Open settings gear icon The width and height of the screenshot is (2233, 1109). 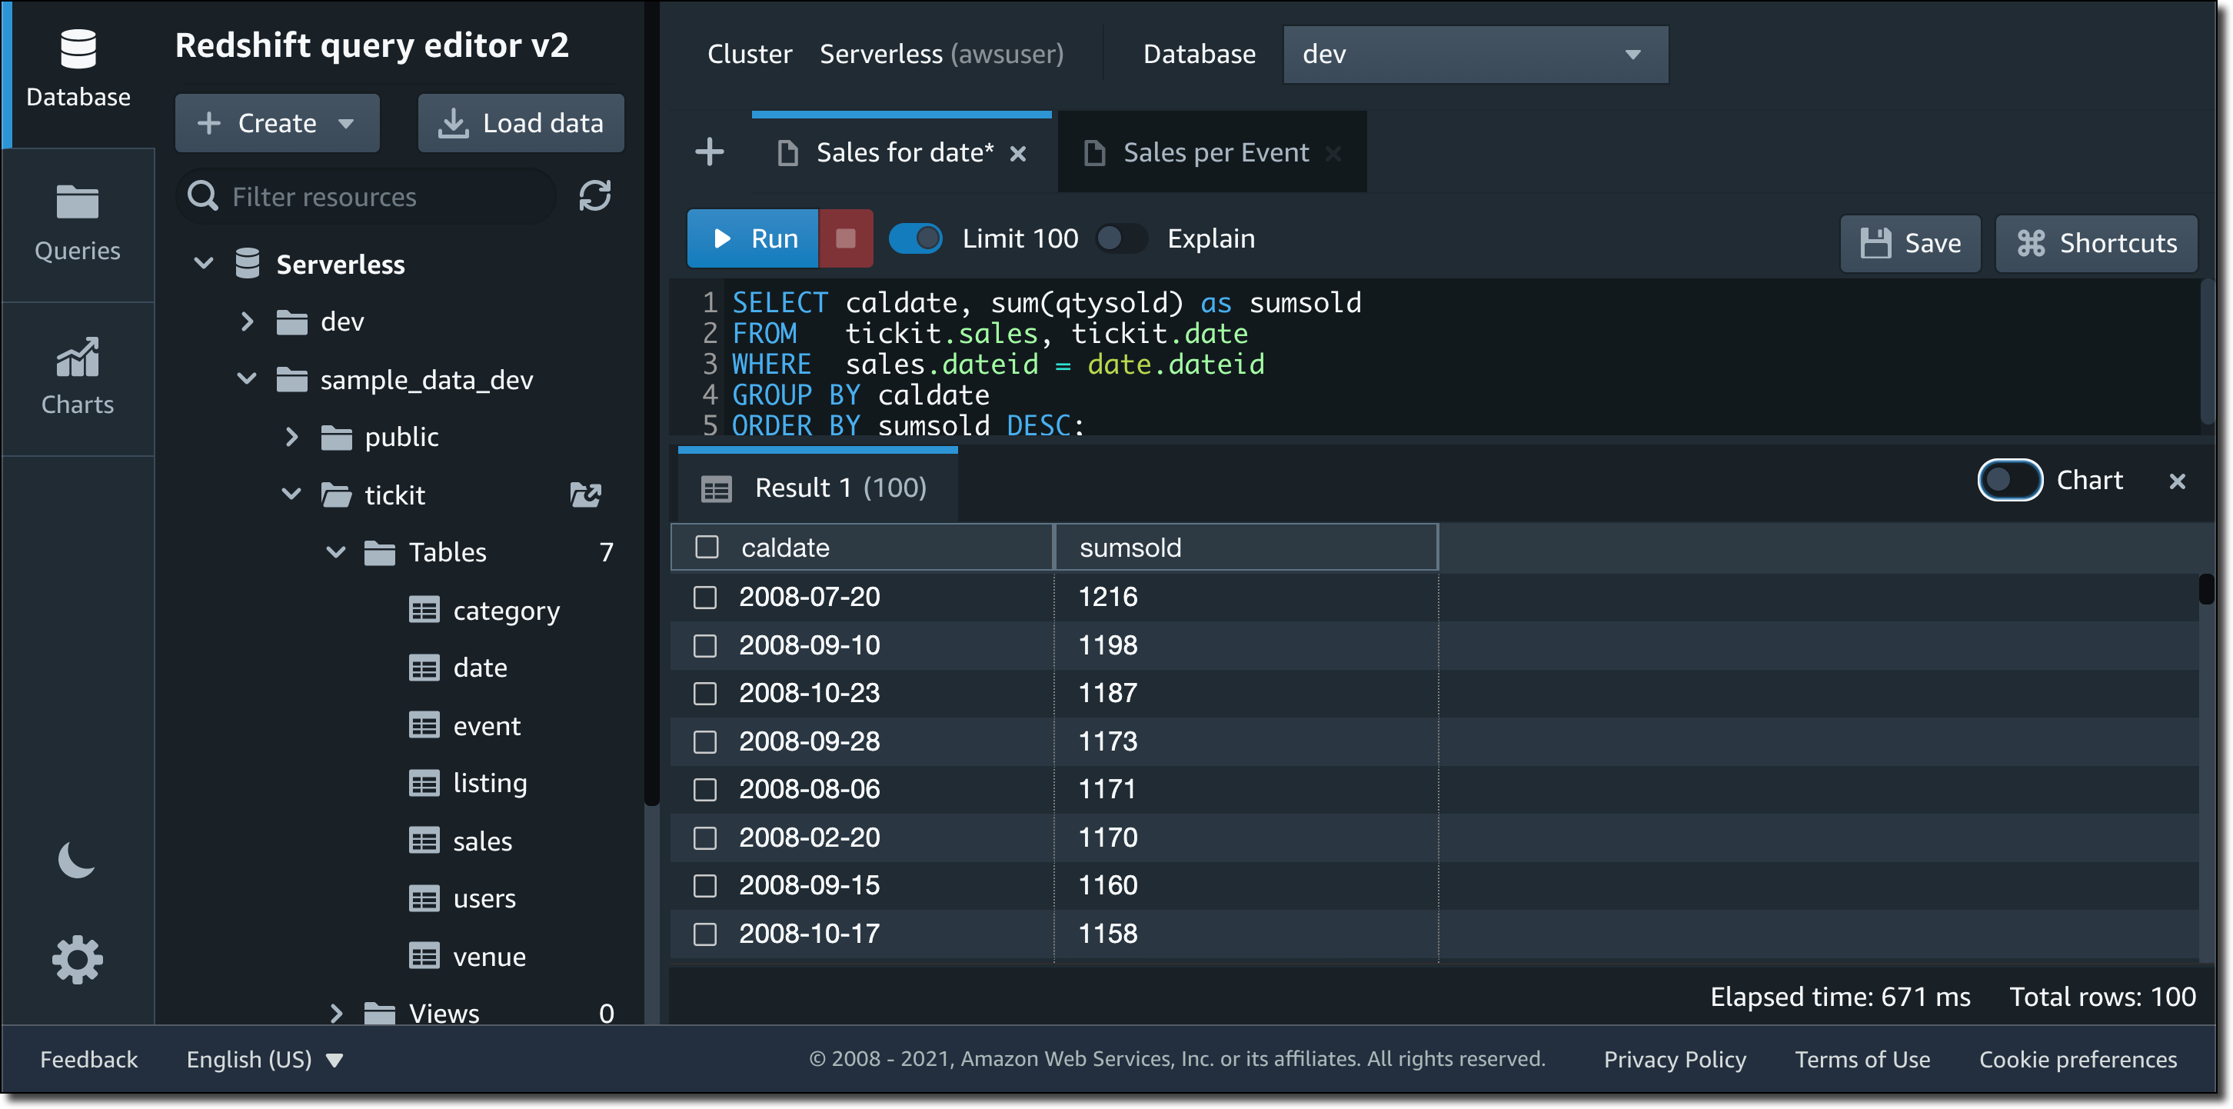77,959
